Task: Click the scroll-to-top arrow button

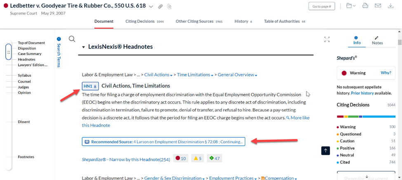Action: click(x=325, y=150)
